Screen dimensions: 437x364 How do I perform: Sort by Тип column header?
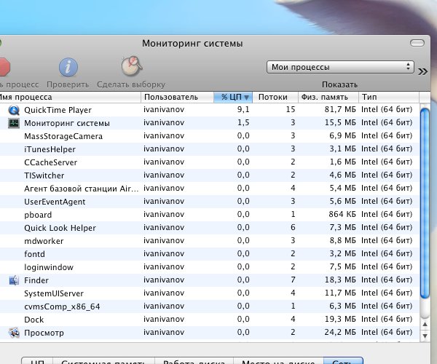389,98
